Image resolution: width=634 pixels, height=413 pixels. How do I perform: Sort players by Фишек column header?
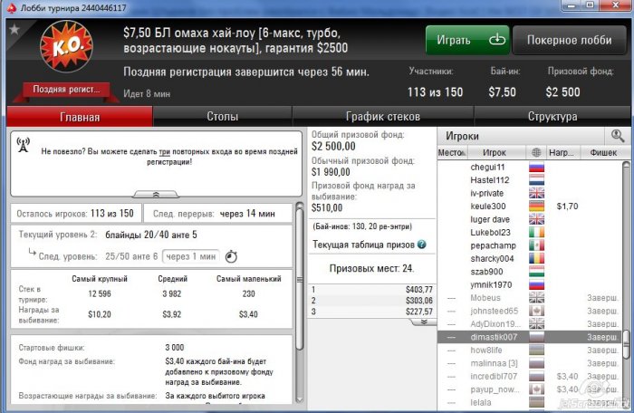pyautogui.click(x=603, y=152)
